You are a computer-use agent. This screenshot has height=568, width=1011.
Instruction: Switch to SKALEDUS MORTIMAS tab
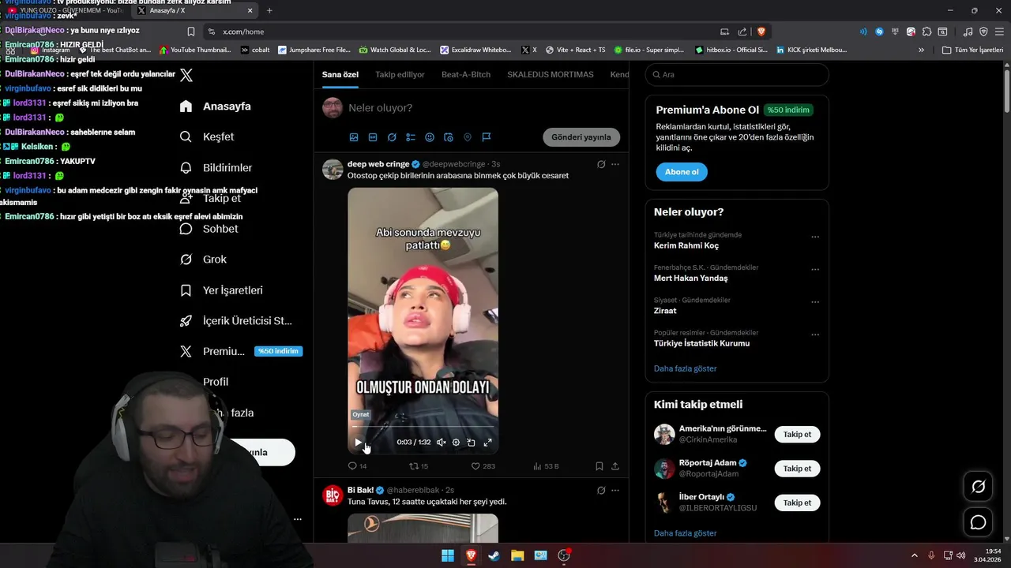(x=551, y=75)
